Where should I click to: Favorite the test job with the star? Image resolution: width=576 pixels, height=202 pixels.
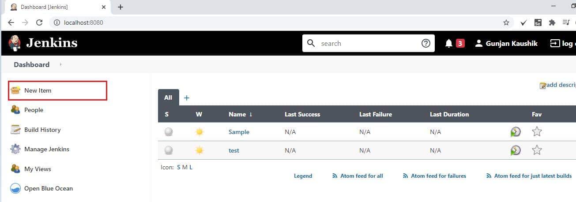[x=537, y=150]
